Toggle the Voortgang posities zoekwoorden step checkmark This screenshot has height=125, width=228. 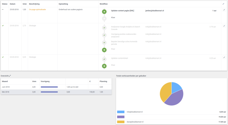coord(104,35)
